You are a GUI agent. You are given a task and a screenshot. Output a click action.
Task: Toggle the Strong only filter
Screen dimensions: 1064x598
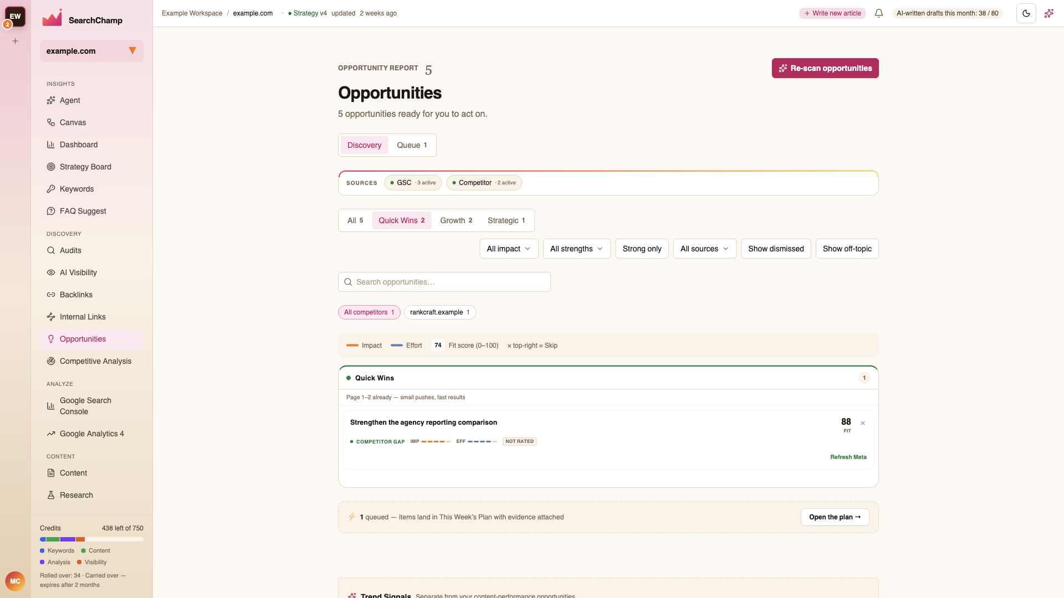(x=642, y=249)
